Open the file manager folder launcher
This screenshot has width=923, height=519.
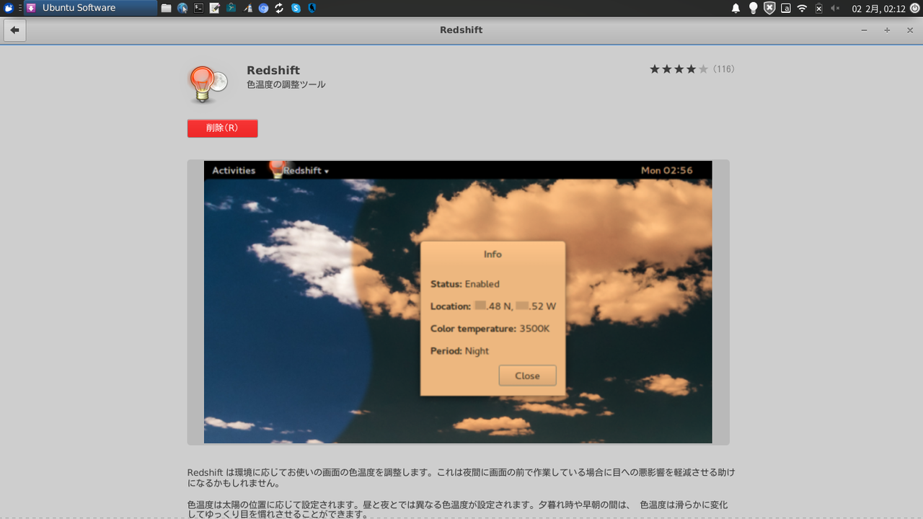[x=166, y=9]
